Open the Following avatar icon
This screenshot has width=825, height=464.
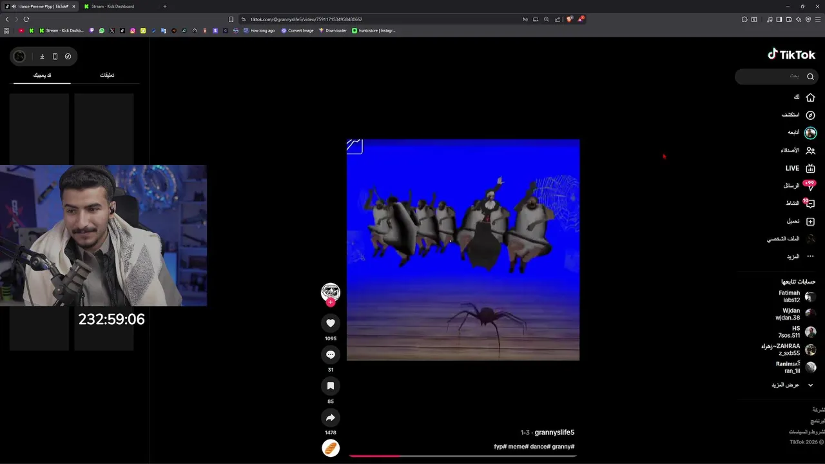point(810,133)
